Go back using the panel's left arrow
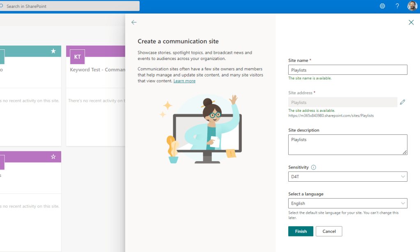This screenshot has width=420, height=252. click(134, 22)
